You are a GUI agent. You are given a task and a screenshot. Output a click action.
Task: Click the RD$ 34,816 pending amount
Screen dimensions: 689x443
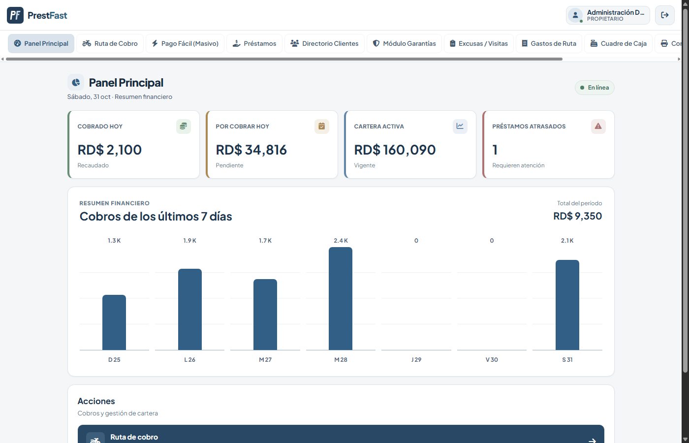pyautogui.click(x=251, y=150)
